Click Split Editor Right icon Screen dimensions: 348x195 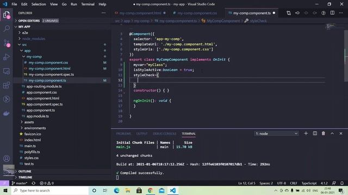(332, 13)
